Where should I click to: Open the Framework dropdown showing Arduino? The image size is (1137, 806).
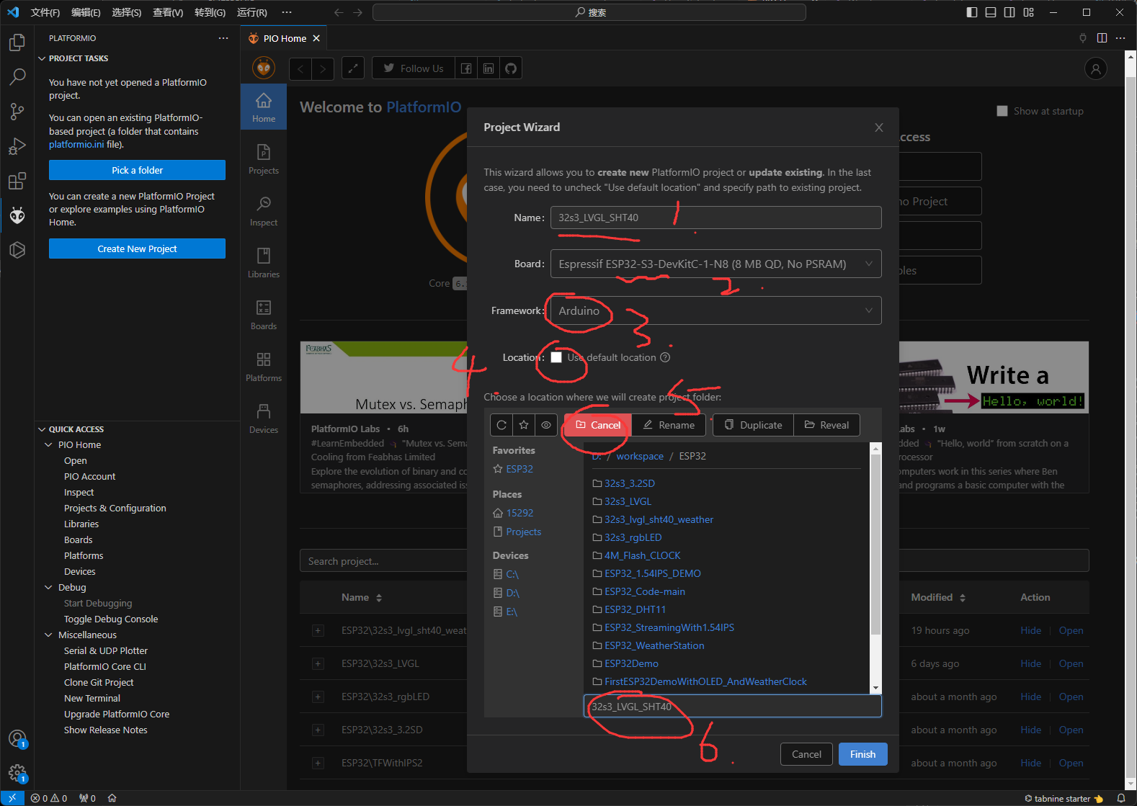[x=715, y=310]
